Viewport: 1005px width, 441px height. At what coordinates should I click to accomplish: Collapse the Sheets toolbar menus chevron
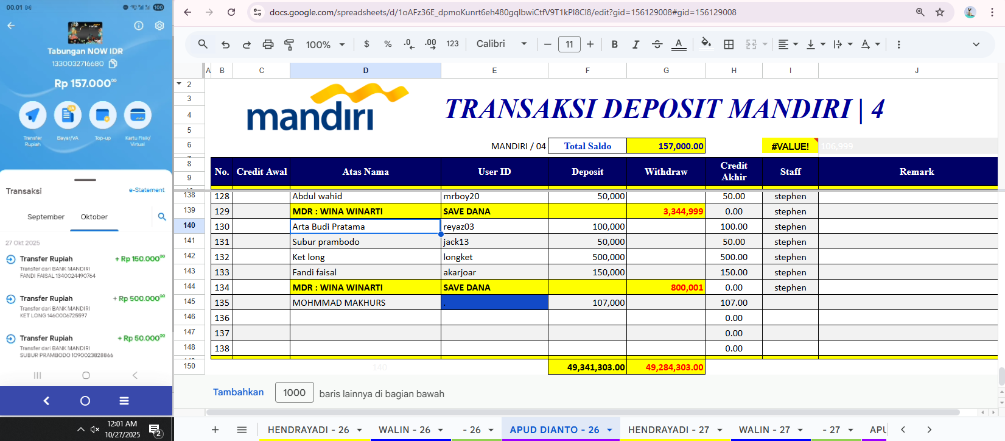[976, 44]
